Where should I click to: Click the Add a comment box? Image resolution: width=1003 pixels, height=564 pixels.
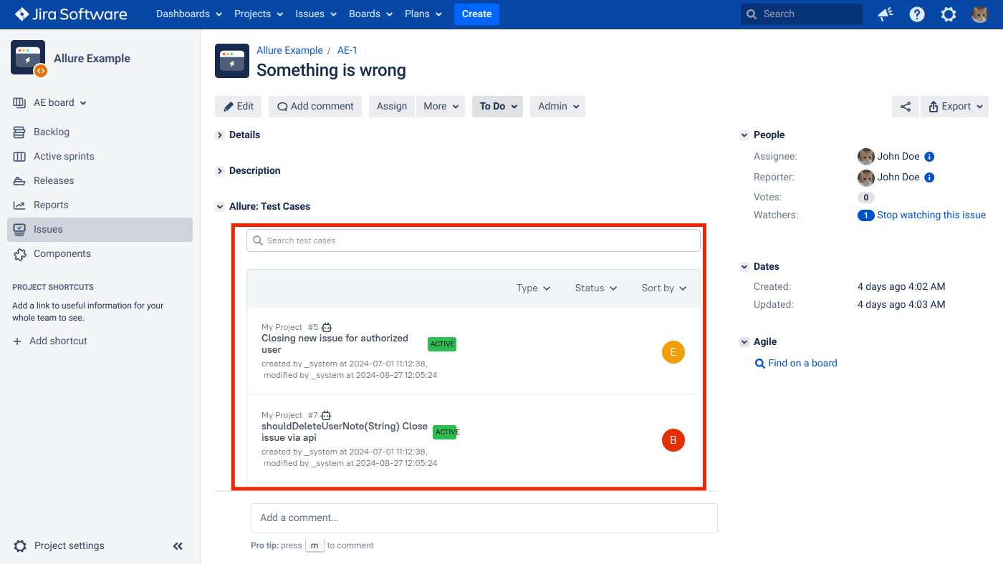[x=484, y=518]
